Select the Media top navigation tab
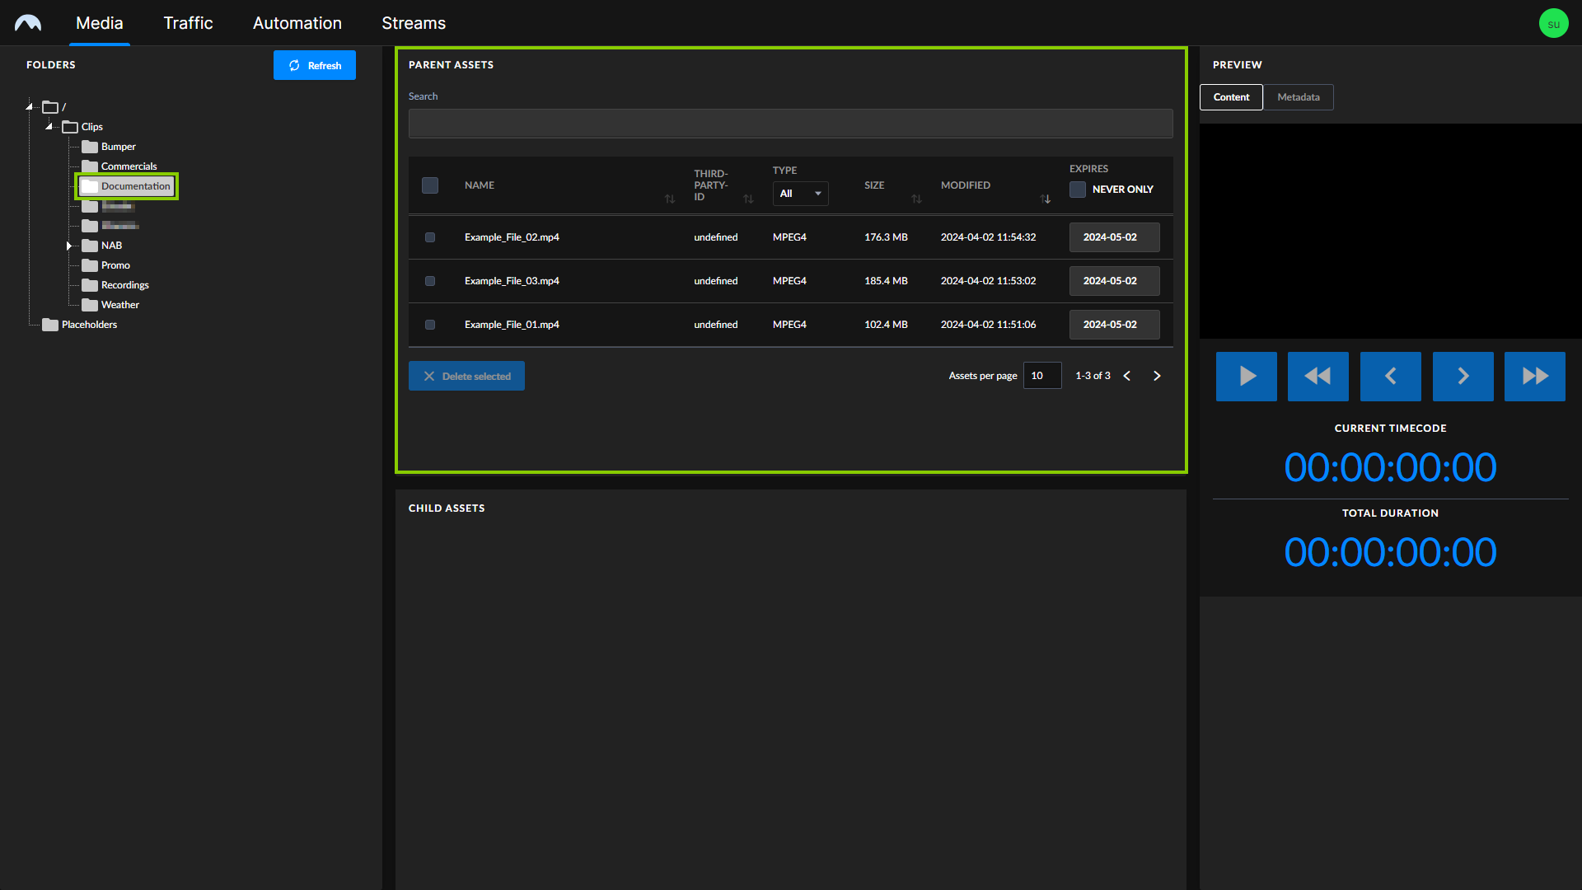The width and height of the screenshot is (1582, 890). coord(99,23)
